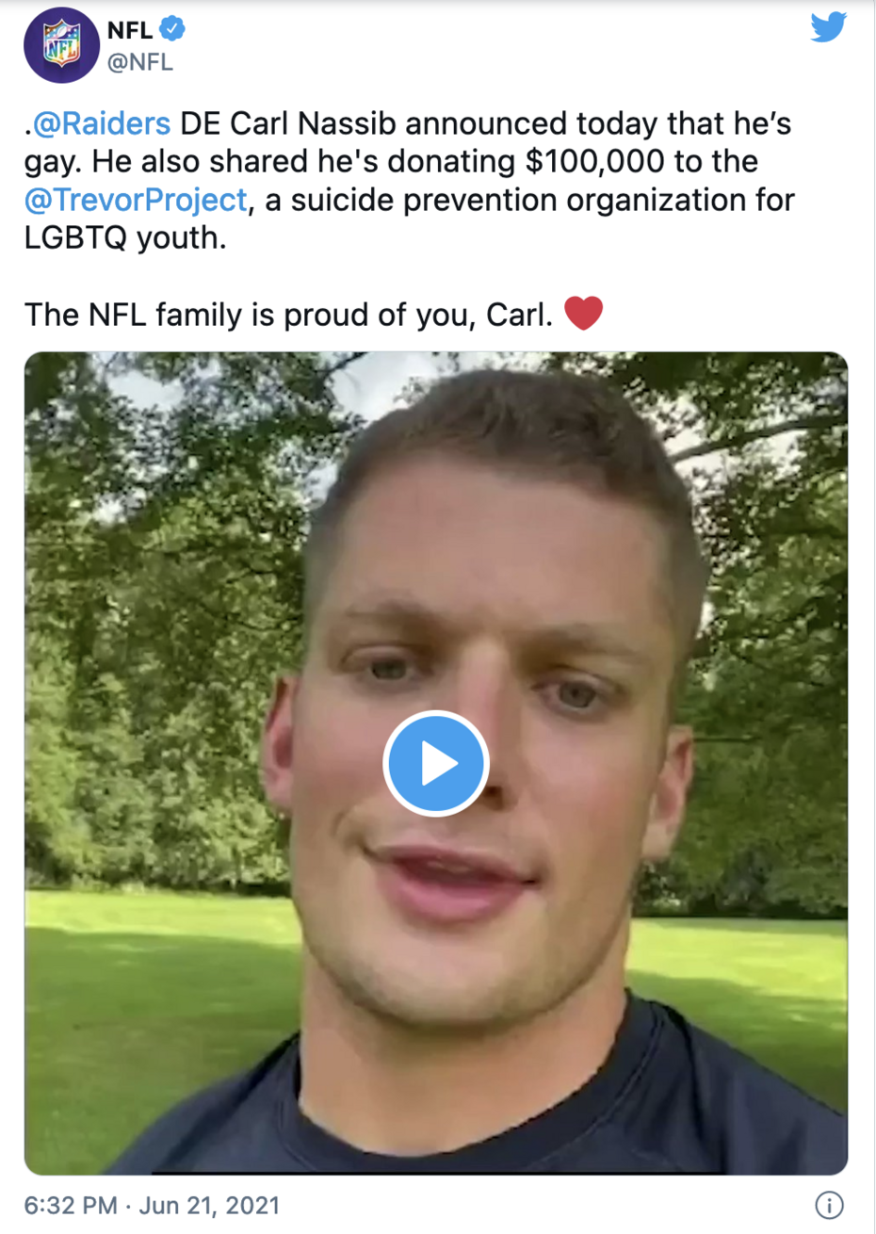Click the Jun 21, 2021 date

(x=209, y=1206)
